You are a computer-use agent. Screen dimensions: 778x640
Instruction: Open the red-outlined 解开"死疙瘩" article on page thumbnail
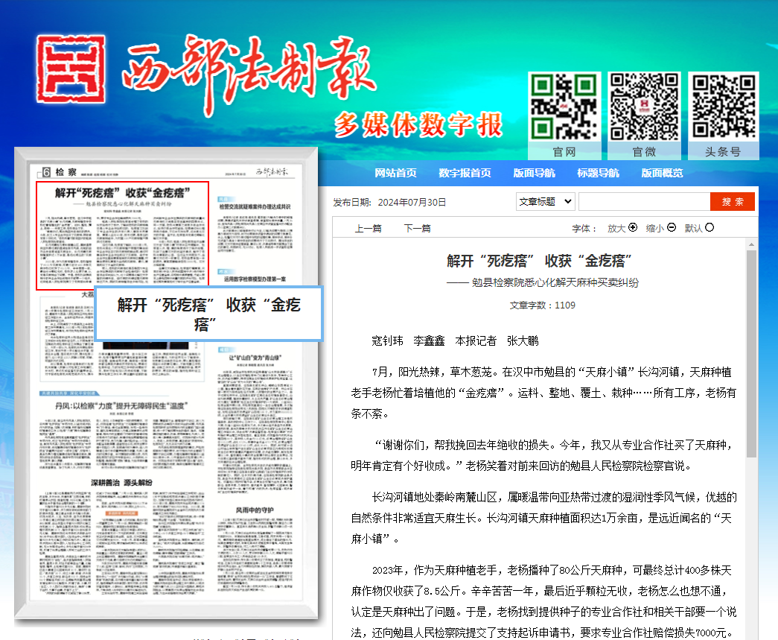(x=122, y=235)
